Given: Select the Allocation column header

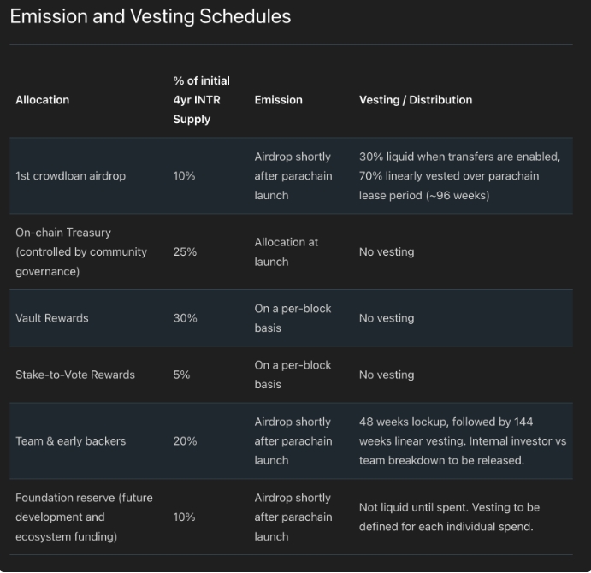Looking at the screenshot, I should point(42,100).
